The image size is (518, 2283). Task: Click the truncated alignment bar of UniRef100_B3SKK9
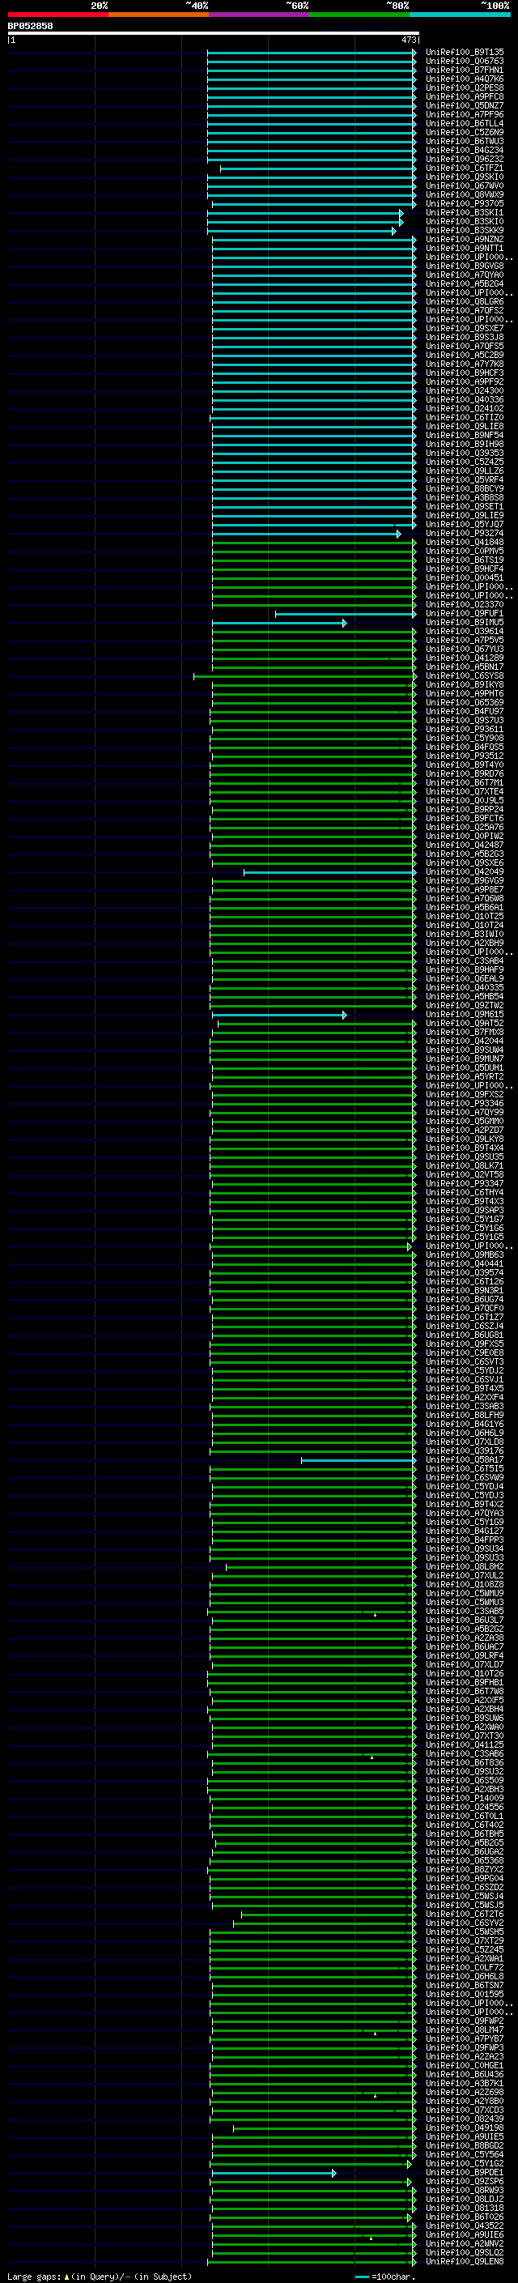pos(302,231)
